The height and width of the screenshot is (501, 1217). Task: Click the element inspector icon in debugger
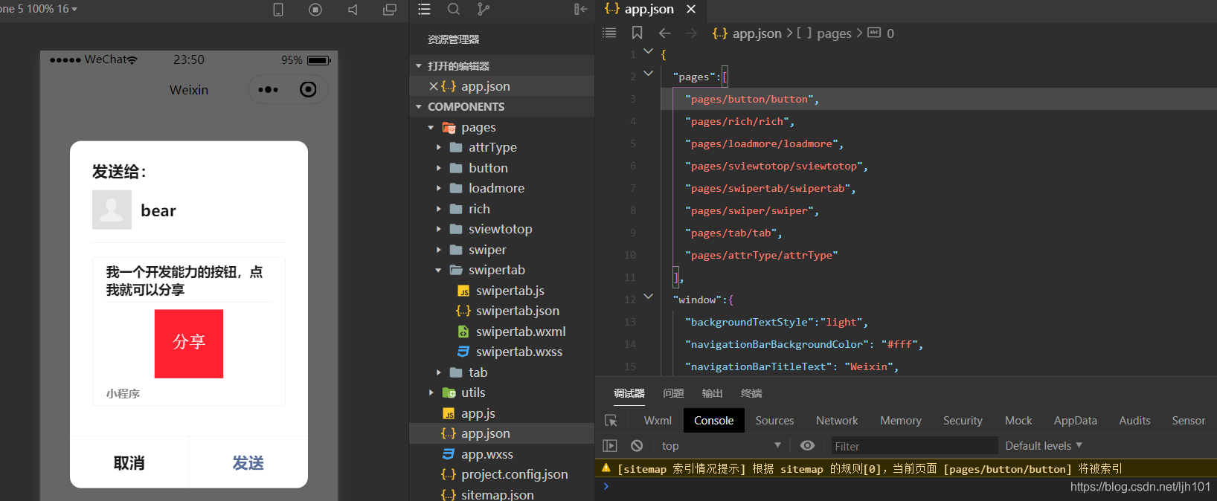611,421
